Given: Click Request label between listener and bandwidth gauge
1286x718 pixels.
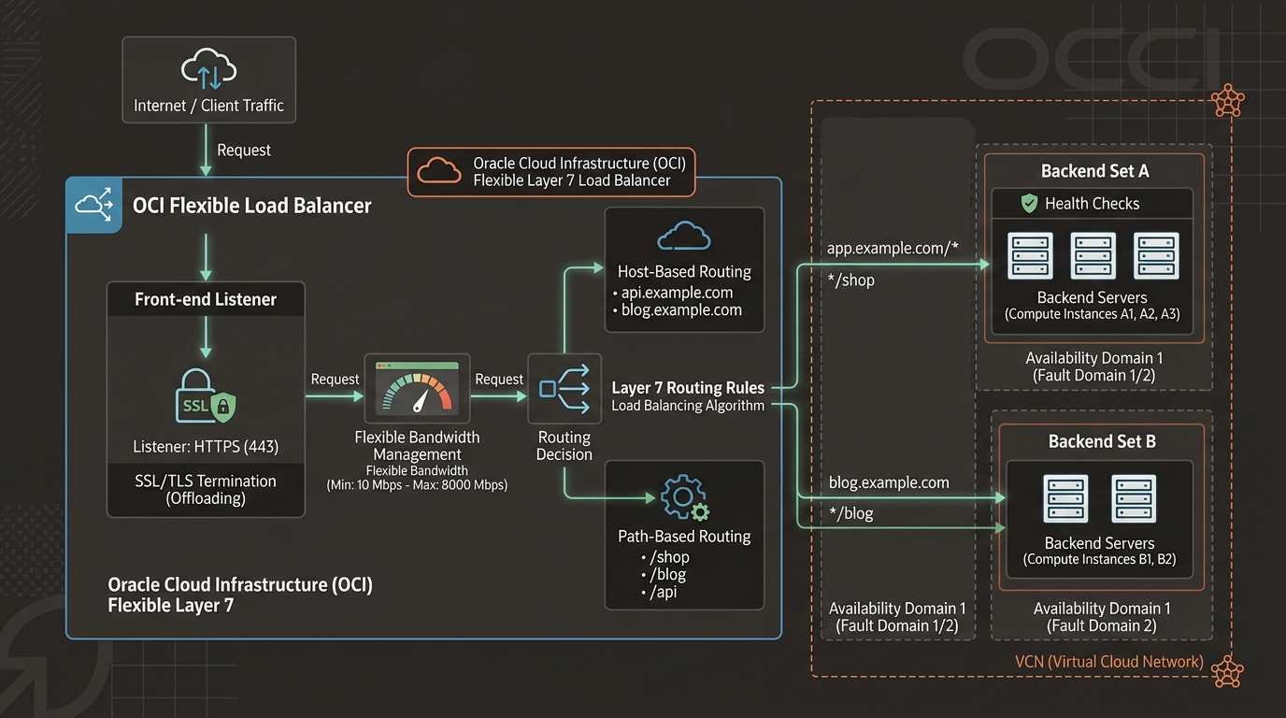Looking at the screenshot, I should point(335,379).
